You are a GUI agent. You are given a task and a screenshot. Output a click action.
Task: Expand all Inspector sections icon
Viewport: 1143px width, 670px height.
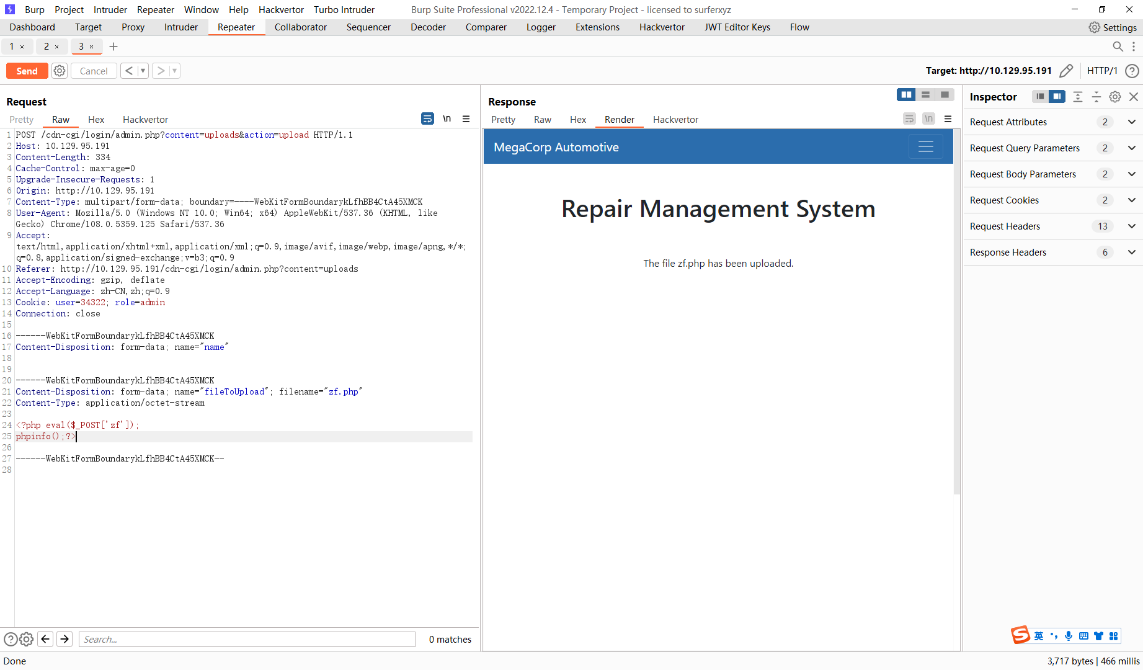click(1078, 97)
